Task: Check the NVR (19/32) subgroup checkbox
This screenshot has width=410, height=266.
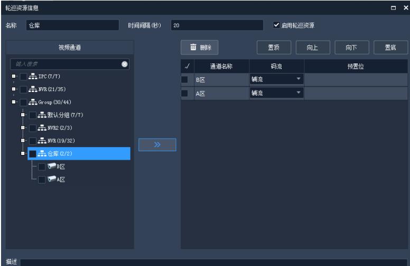Action: (33, 141)
